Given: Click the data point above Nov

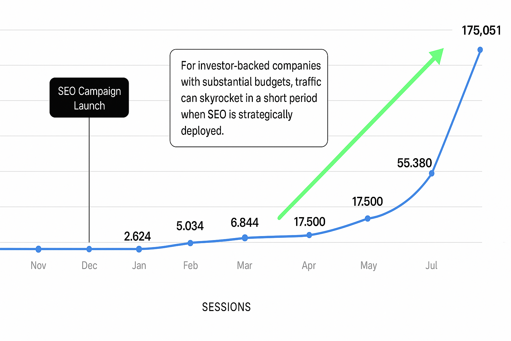Looking at the screenshot, I should pos(39,249).
